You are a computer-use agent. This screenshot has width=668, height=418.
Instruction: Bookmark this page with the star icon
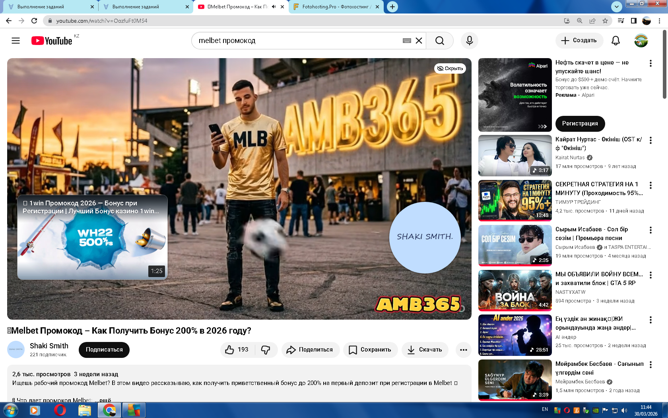pos(605,21)
